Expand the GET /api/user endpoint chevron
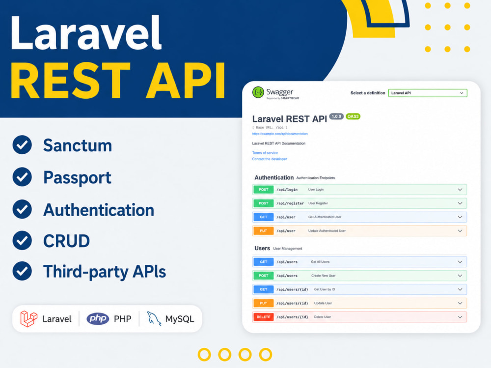 pos(460,217)
